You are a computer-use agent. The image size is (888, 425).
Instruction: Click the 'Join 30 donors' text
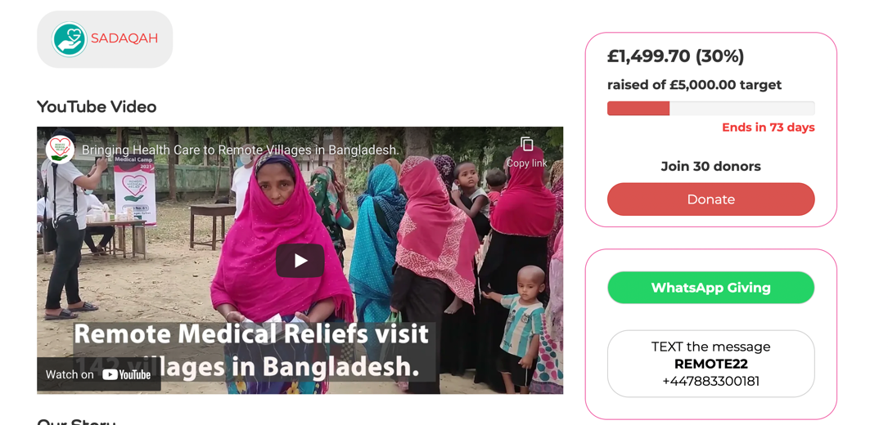click(710, 167)
